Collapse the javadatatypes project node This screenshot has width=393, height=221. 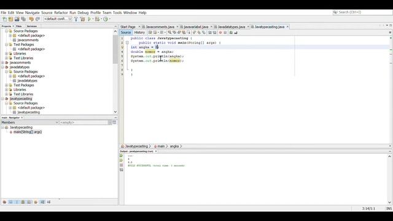2,67
